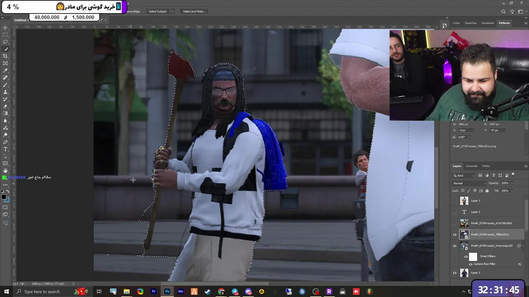Open Select Subject options arrow

pyautogui.click(x=172, y=12)
